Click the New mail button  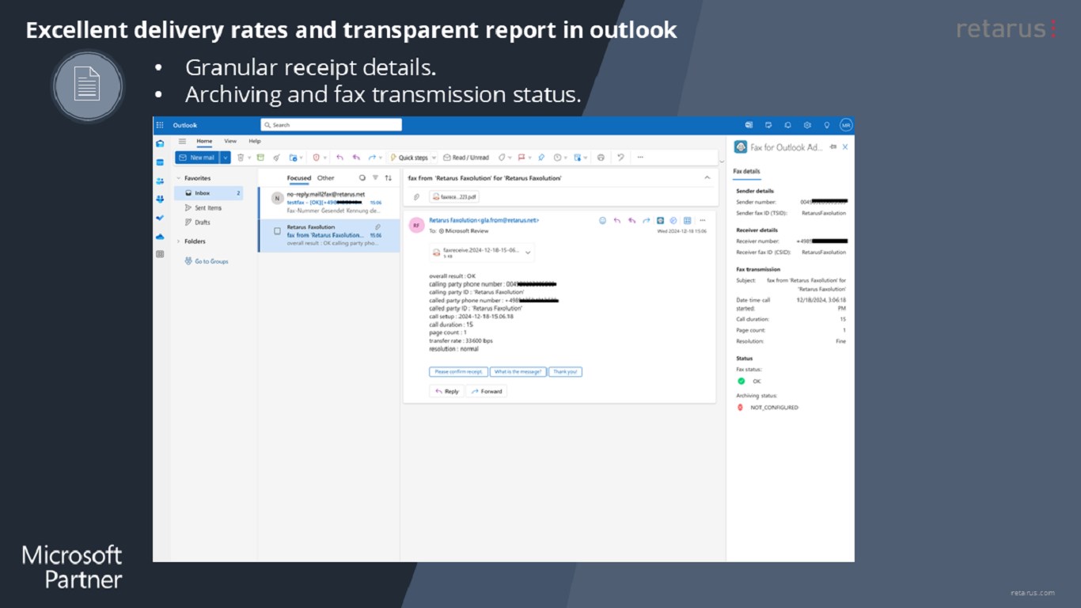coord(197,158)
